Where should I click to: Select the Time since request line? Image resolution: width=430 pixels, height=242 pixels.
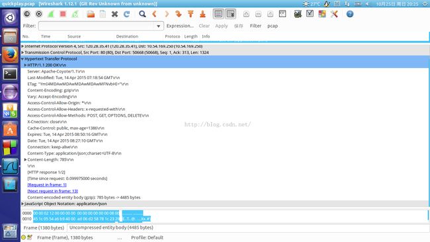pos(67,179)
